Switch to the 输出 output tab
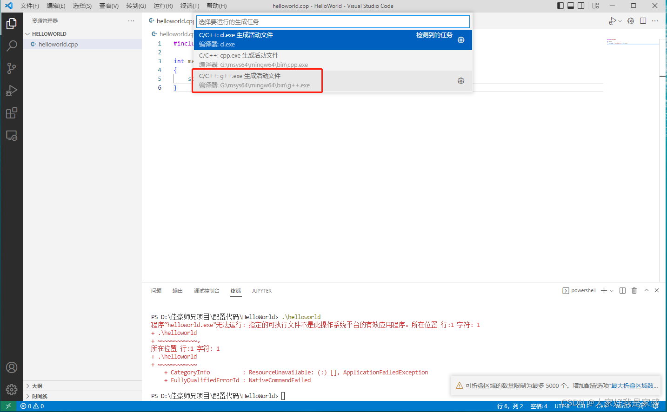Viewport: 667px width, 412px height. [178, 291]
